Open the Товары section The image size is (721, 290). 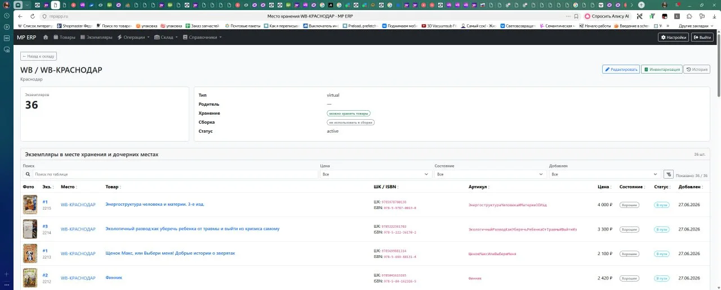click(64, 37)
